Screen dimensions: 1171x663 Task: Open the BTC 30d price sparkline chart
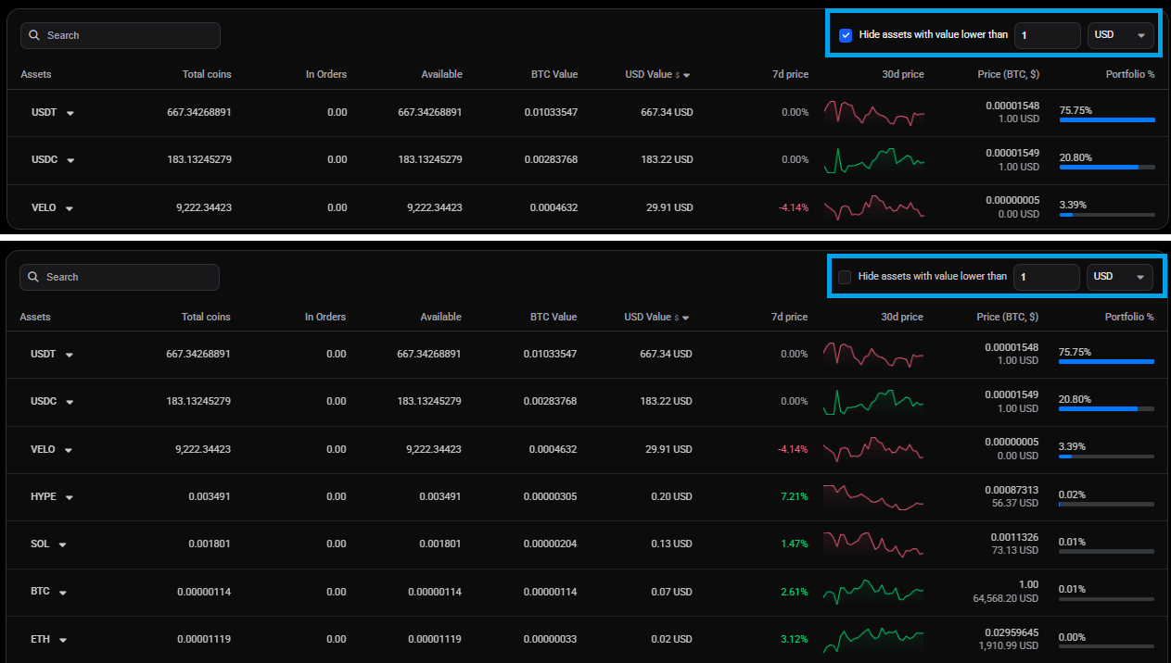tap(874, 592)
